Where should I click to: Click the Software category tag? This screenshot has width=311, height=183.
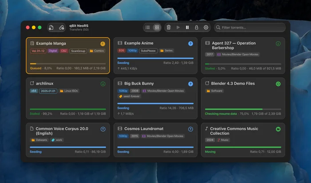(215, 91)
